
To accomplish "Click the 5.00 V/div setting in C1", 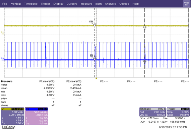I will (x=17, y=112).
